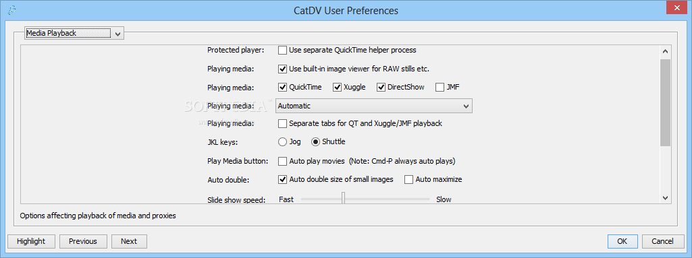Tick the Auto play movies checkbox
Screen dimensions: 692x258
[x=282, y=161]
